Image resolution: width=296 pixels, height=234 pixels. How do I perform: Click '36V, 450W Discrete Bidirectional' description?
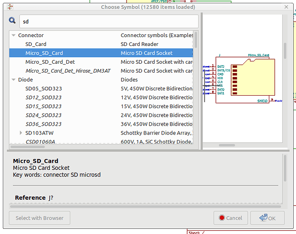pos(157,124)
